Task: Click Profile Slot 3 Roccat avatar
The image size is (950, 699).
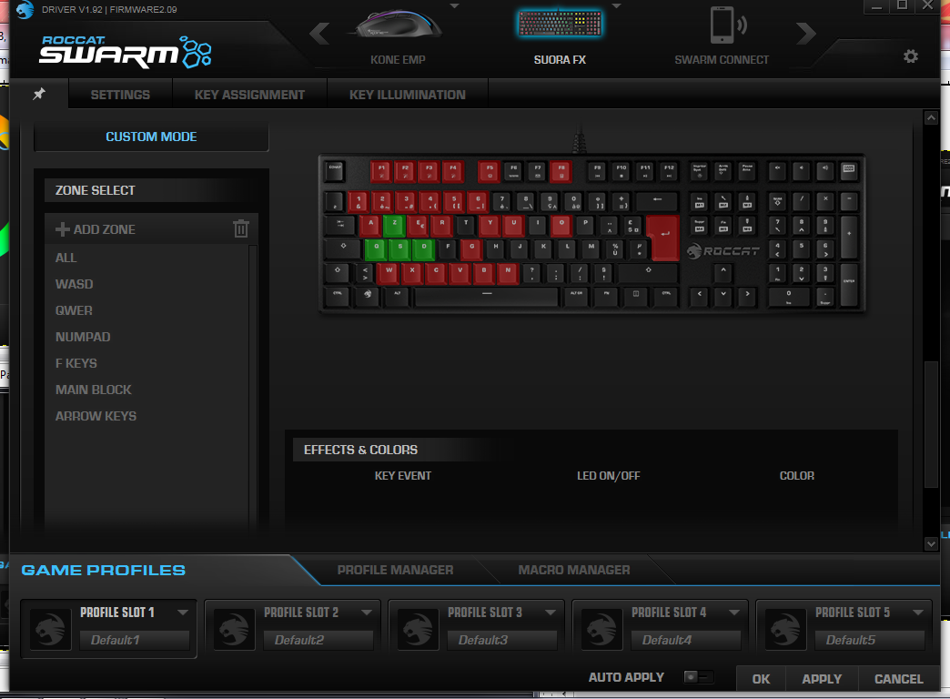Action: (418, 629)
